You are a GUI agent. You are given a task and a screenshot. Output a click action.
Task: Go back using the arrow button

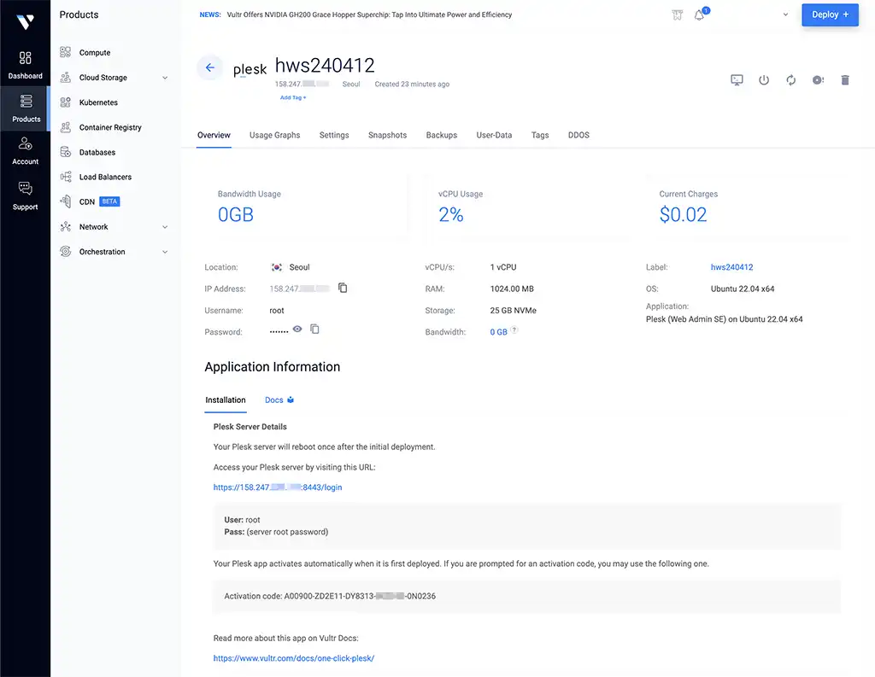pos(210,67)
